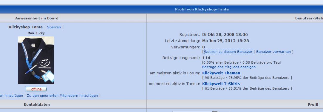The image size is (323, 112).
Task: Click the Profil von Klickyshop-Tante title bar
Action: 202,9
